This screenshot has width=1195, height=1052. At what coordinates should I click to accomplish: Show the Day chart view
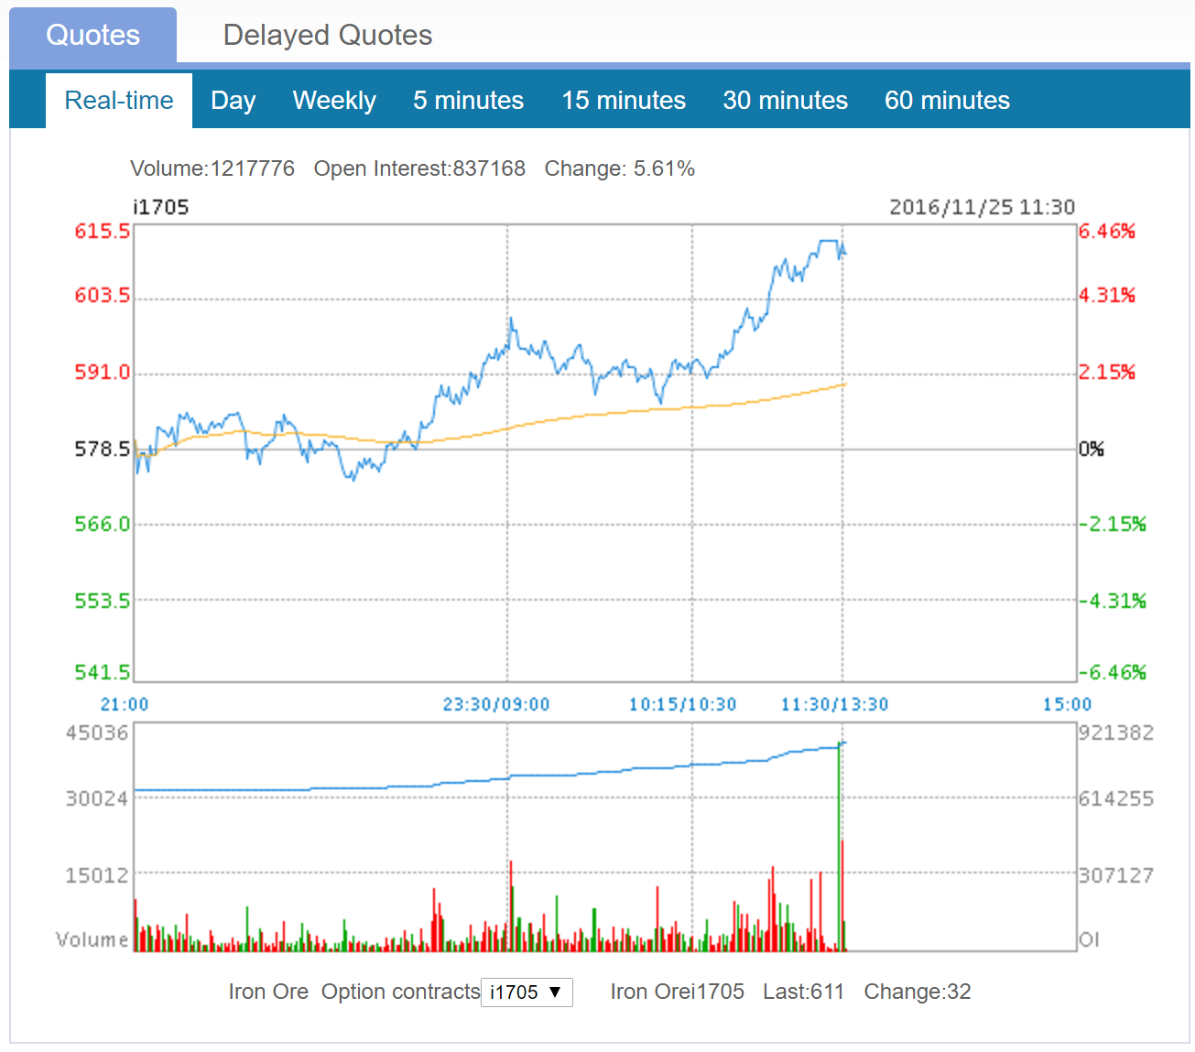pos(233,101)
